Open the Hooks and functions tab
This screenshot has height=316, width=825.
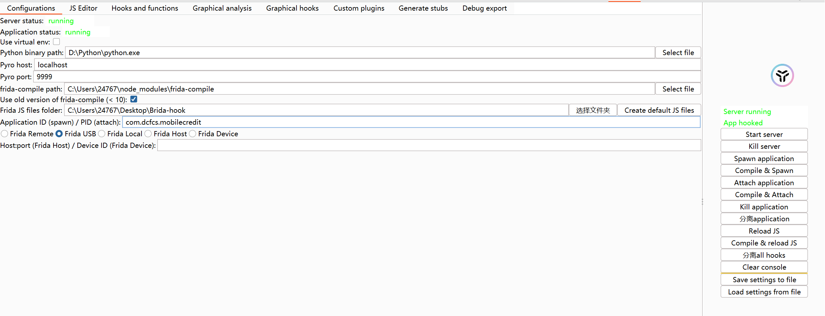point(145,8)
